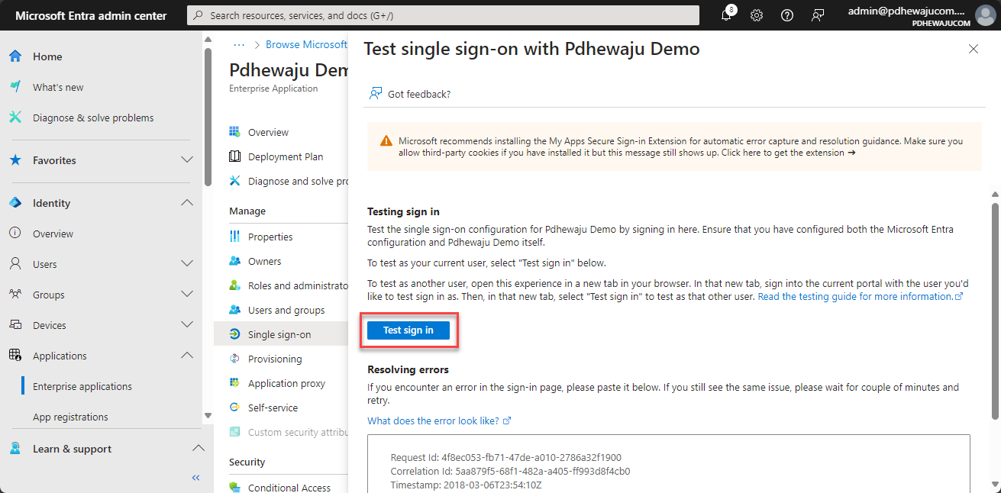Open the feedback icon in top bar
The image size is (1001, 493).
click(x=818, y=15)
